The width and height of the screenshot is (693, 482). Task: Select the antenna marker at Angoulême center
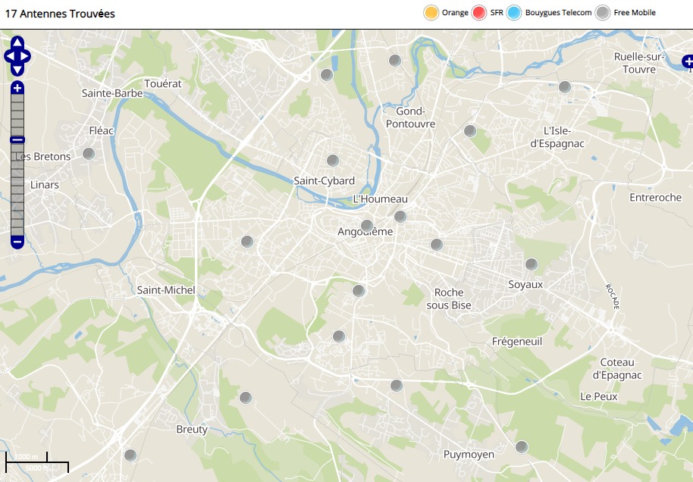[x=367, y=225]
